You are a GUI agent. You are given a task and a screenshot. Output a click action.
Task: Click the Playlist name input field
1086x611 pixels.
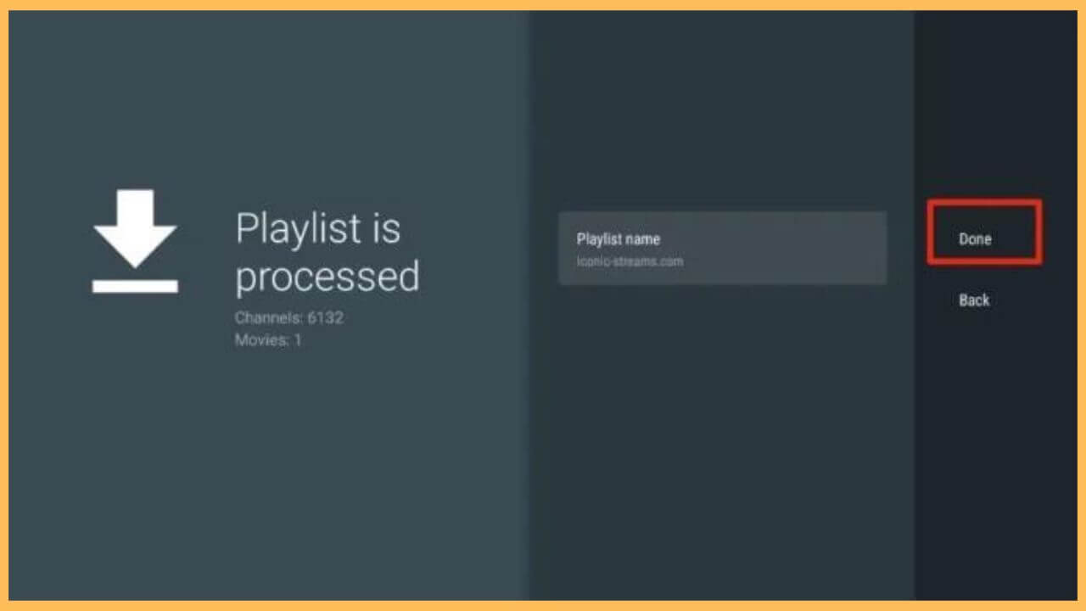[x=722, y=248]
